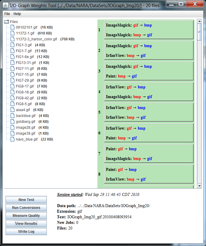Viewport: 206px width, 246px height.
Task: Click the file icon next to 11372-1.gif
Action: [13, 33]
